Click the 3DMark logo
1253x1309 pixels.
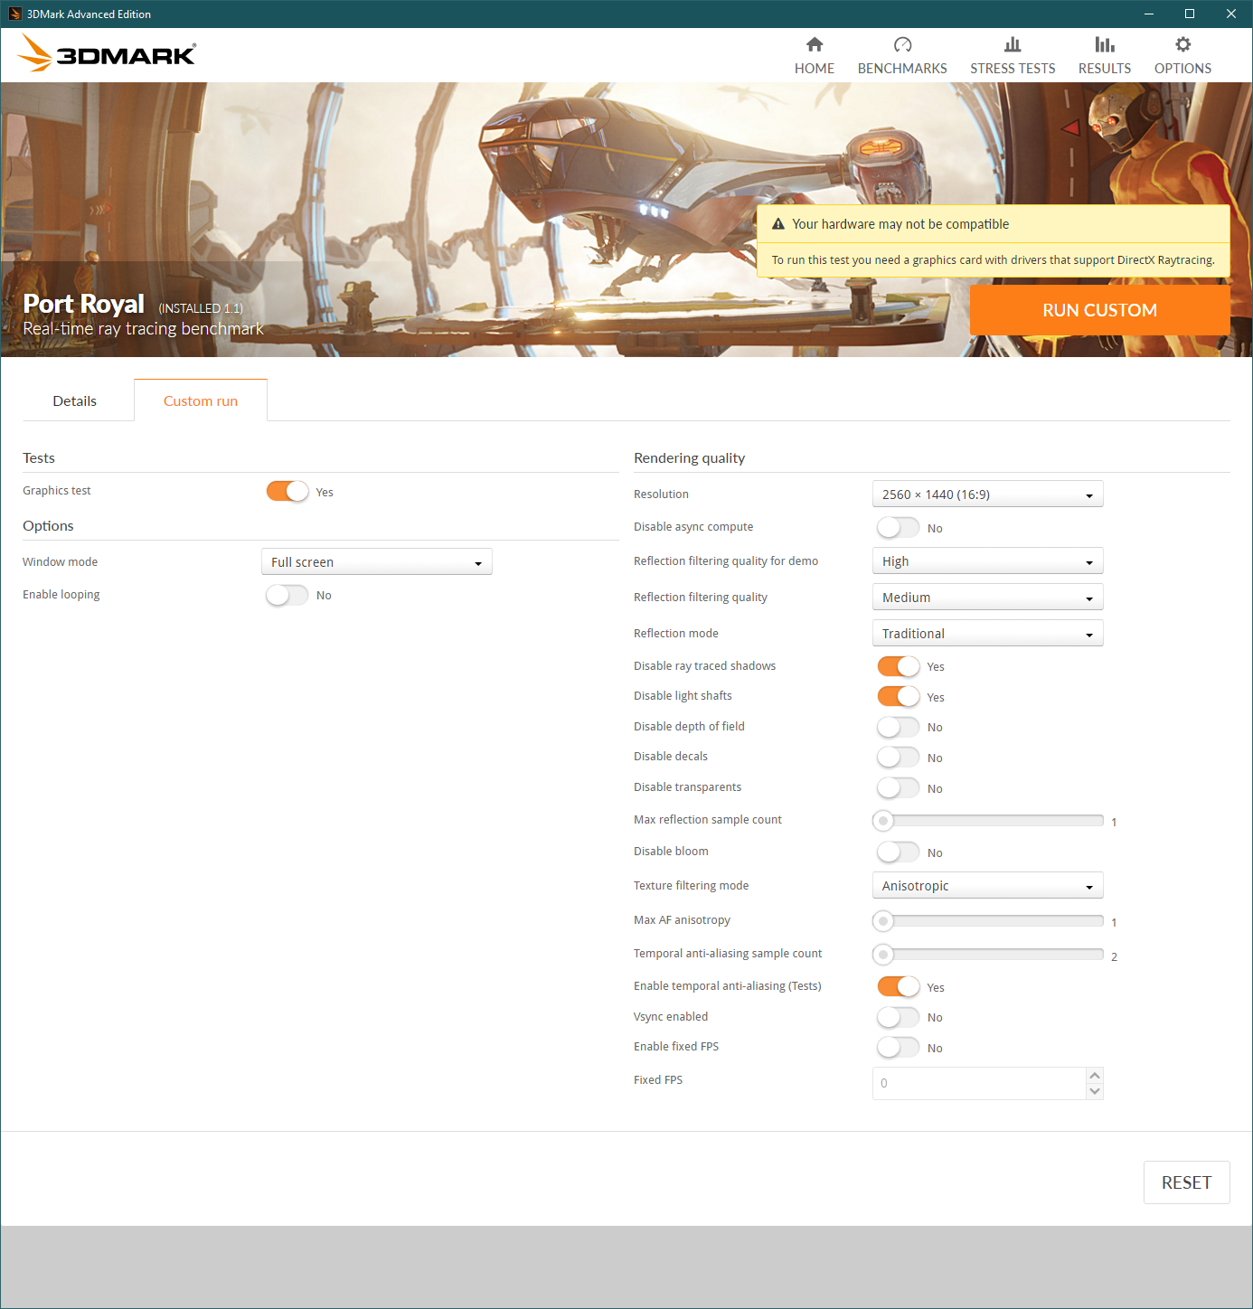106,53
